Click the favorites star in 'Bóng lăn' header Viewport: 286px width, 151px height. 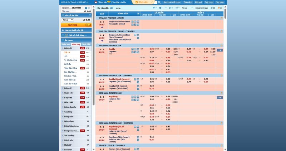click(x=138, y=14)
